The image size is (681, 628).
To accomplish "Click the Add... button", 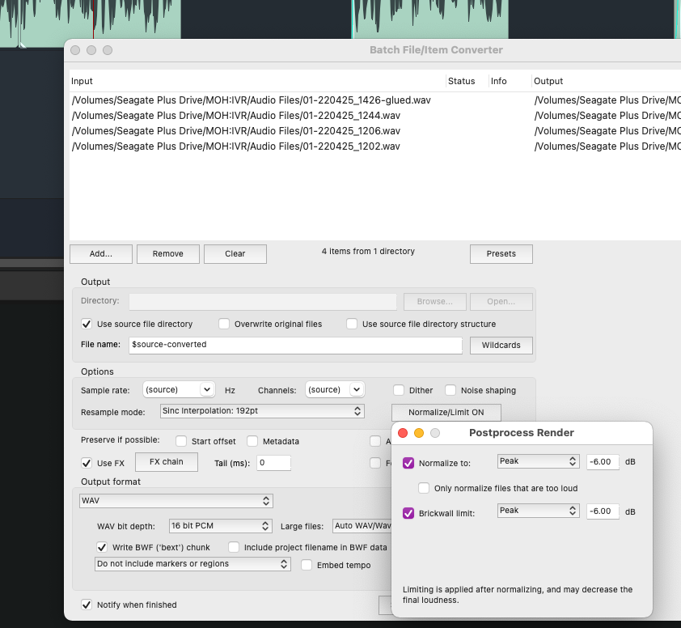I will click(x=101, y=254).
